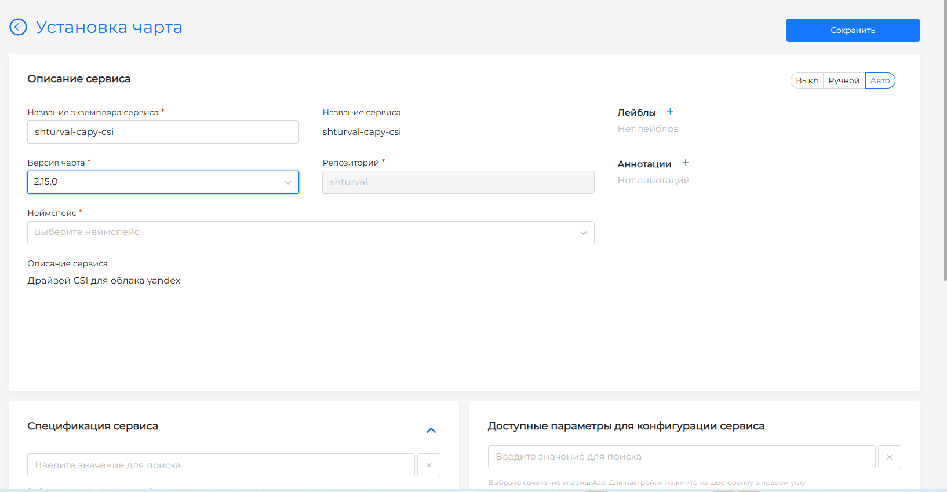Image resolution: width=947 pixels, height=492 pixels.
Task: Add a label with the plus icon
Action: 670,111
